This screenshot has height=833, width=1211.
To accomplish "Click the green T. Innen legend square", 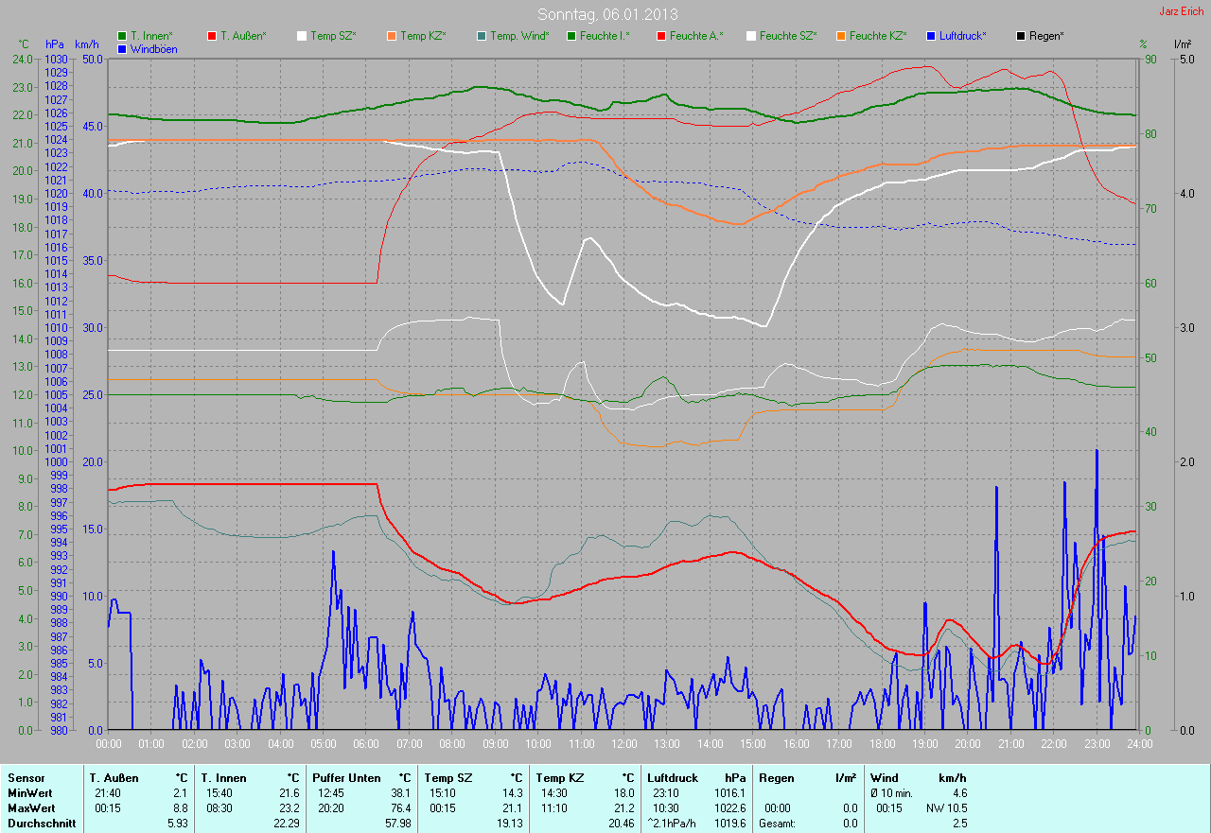I will tap(122, 36).
